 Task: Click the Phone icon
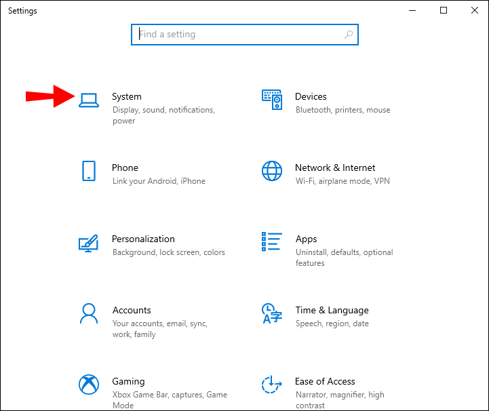[x=89, y=171]
